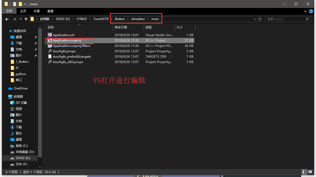Image resolution: width=316 pixels, height=177 pixels.
Task: Expand the ribbon chevron
Action: [x=305, y=11]
